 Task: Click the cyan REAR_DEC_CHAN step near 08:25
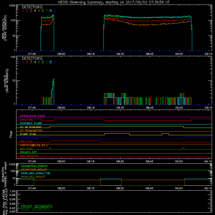coord(111,179)
